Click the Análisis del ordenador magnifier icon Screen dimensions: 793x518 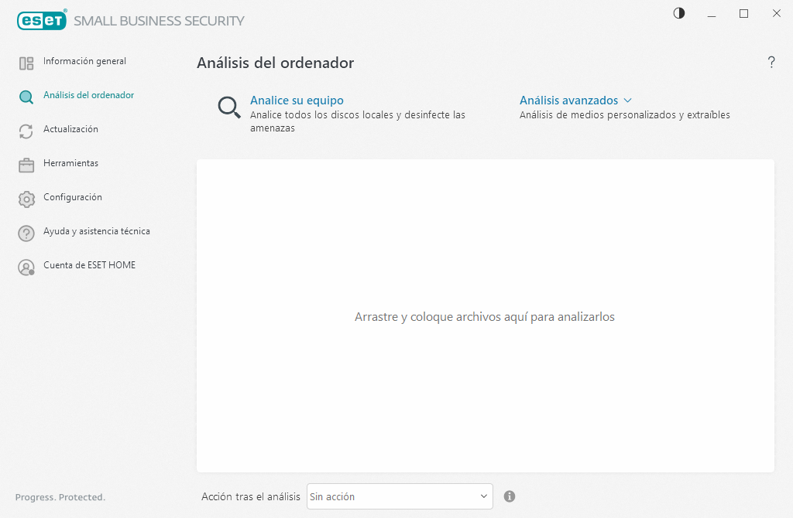26,96
